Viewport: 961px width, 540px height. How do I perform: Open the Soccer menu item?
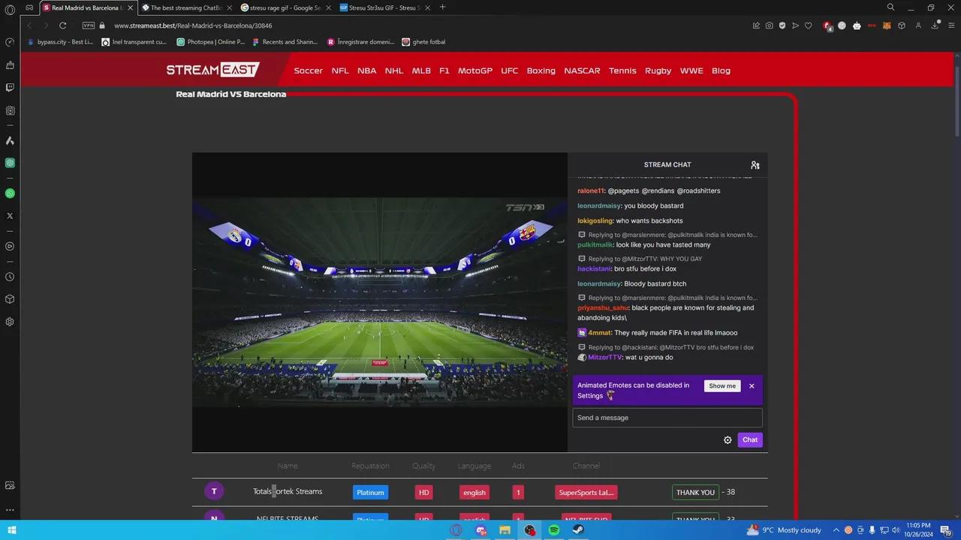[309, 70]
